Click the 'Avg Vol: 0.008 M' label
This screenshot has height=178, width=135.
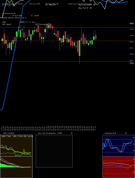[86, 5]
